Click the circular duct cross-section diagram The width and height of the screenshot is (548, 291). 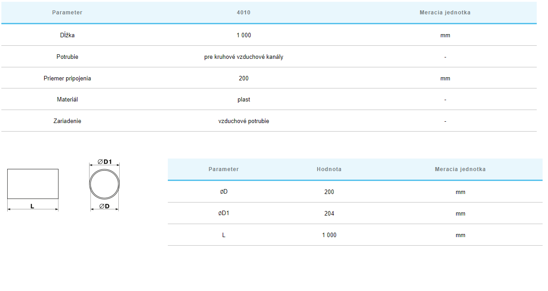(x=104, y=184)
